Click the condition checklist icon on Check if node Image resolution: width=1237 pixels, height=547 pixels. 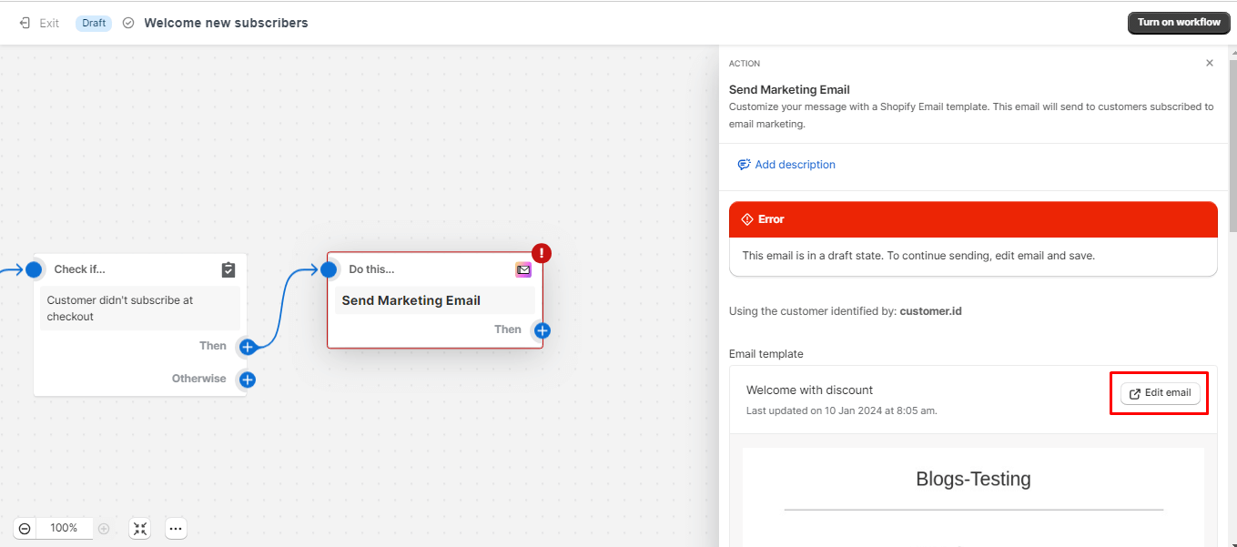click(228, 269)
